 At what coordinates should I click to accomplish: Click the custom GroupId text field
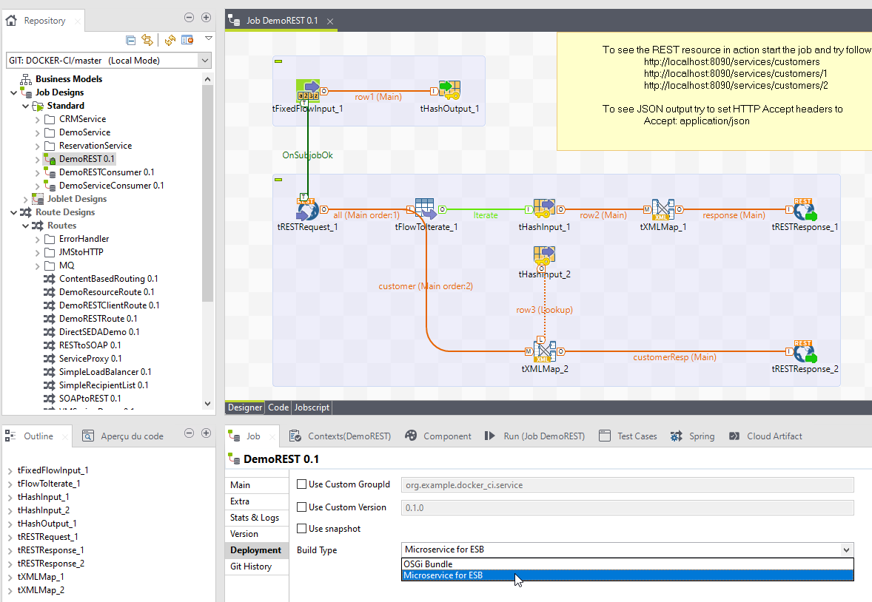point(626,485)
